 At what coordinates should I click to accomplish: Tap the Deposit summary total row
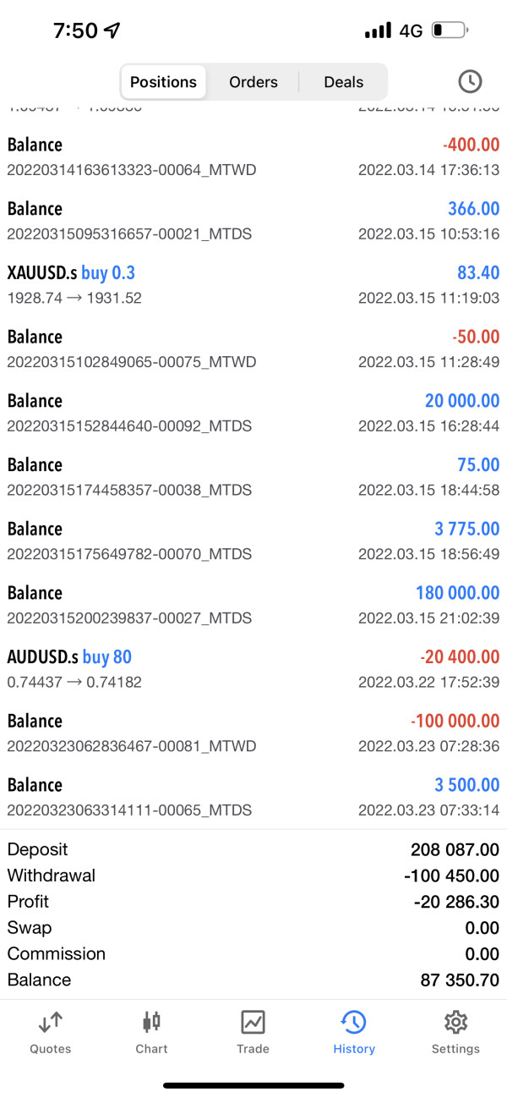pos(253,849)
